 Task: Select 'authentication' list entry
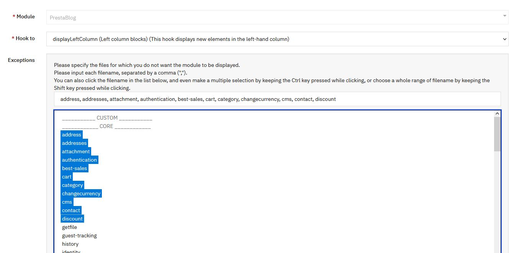point(79,160)
